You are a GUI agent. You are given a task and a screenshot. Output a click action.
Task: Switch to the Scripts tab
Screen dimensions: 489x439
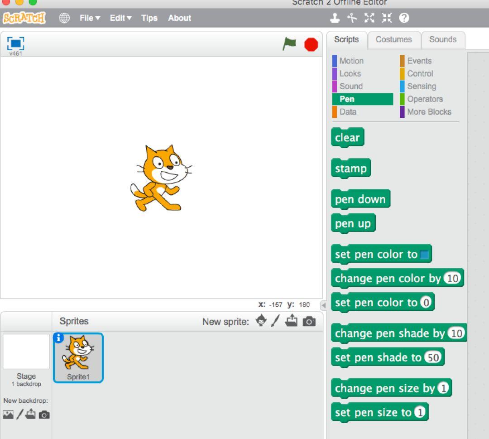346,39
